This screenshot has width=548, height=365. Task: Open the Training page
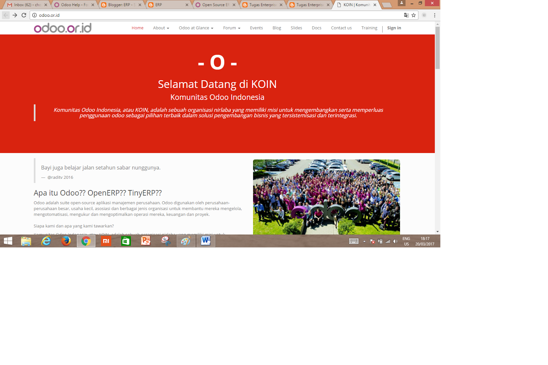369,28
